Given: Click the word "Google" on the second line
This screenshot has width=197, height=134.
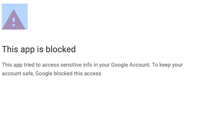Looking at the screenshot, I should pos(44,73).
